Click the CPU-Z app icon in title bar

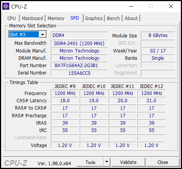point(6,6)
